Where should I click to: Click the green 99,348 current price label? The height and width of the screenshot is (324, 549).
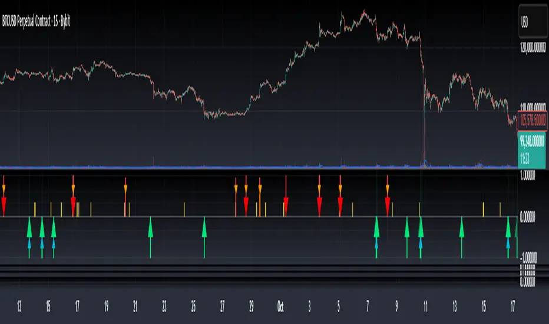tap(531, 150)
